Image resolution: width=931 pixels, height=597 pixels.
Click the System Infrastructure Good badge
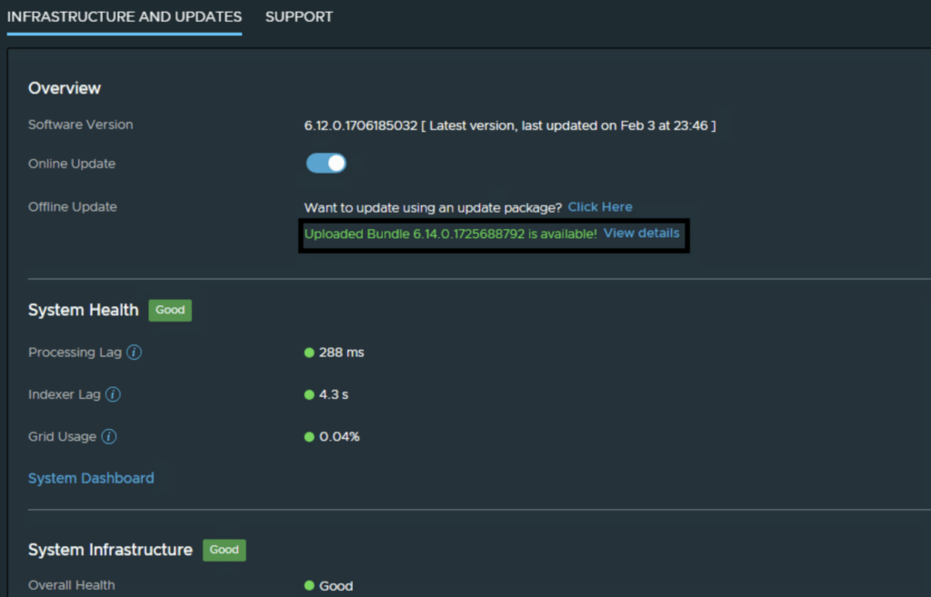[x=224, y=550]
